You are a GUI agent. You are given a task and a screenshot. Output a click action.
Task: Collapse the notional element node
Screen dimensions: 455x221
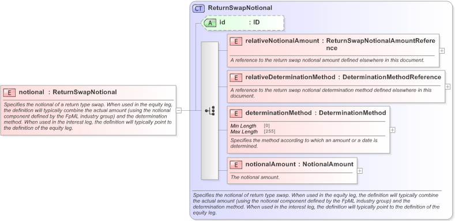[179, 110]
